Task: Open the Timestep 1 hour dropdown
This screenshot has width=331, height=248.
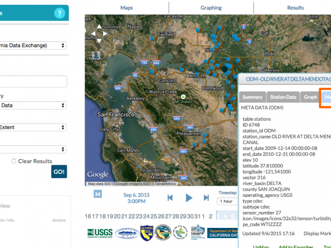Action: 228,201
